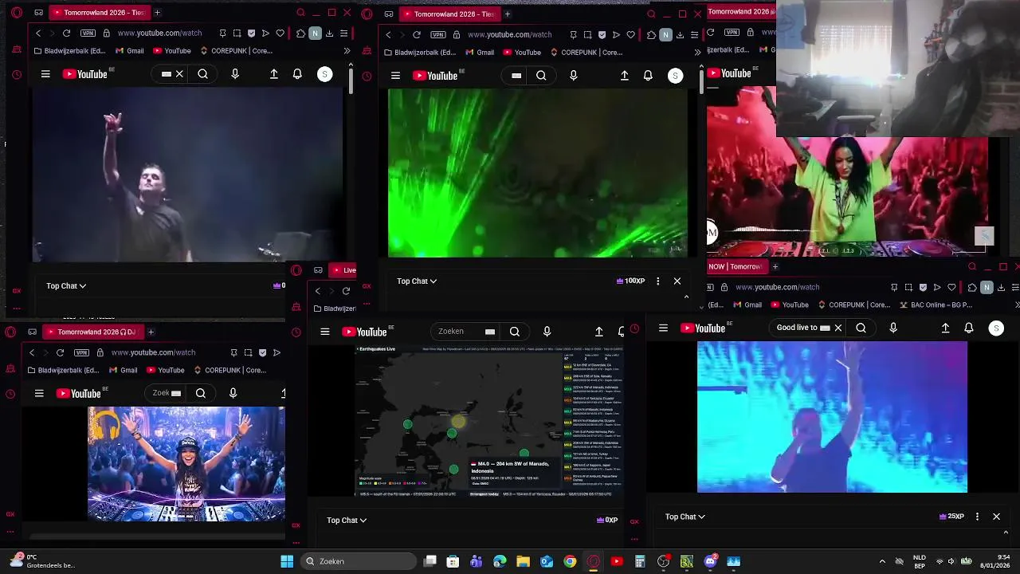Click the microphone in the blue video window
The image size is (1020, 574).
(893, 328)
